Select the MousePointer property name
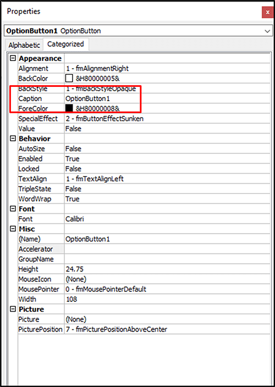This screenshot has height=387, width=275. click(38, 289)
